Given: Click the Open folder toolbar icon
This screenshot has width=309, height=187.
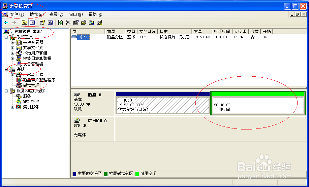Looking at the screenshot, I should click(x=84, y=23).
